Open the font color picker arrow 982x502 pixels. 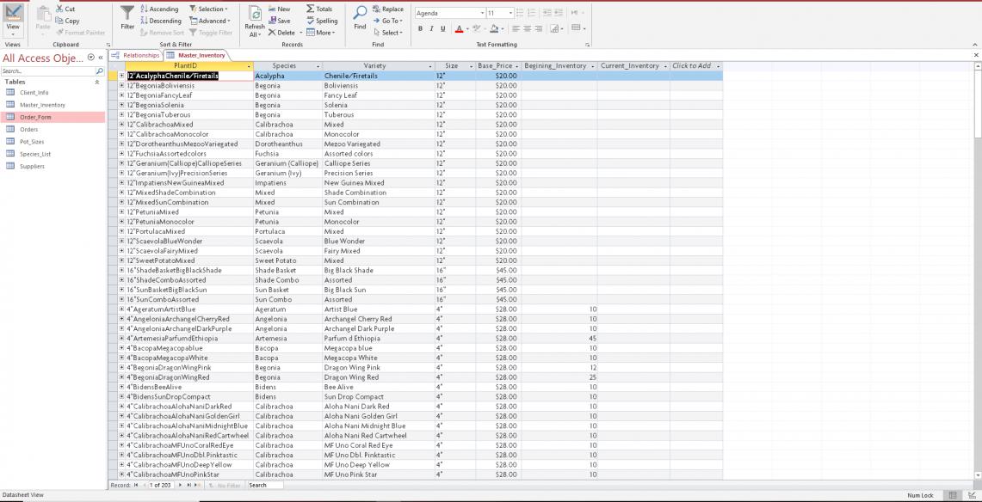pyautogui.click(x=468, y=28)
